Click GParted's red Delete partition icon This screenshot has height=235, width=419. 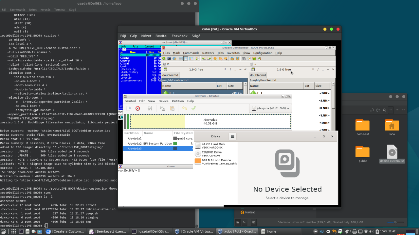pyautogui.click(x=138, y=108)
